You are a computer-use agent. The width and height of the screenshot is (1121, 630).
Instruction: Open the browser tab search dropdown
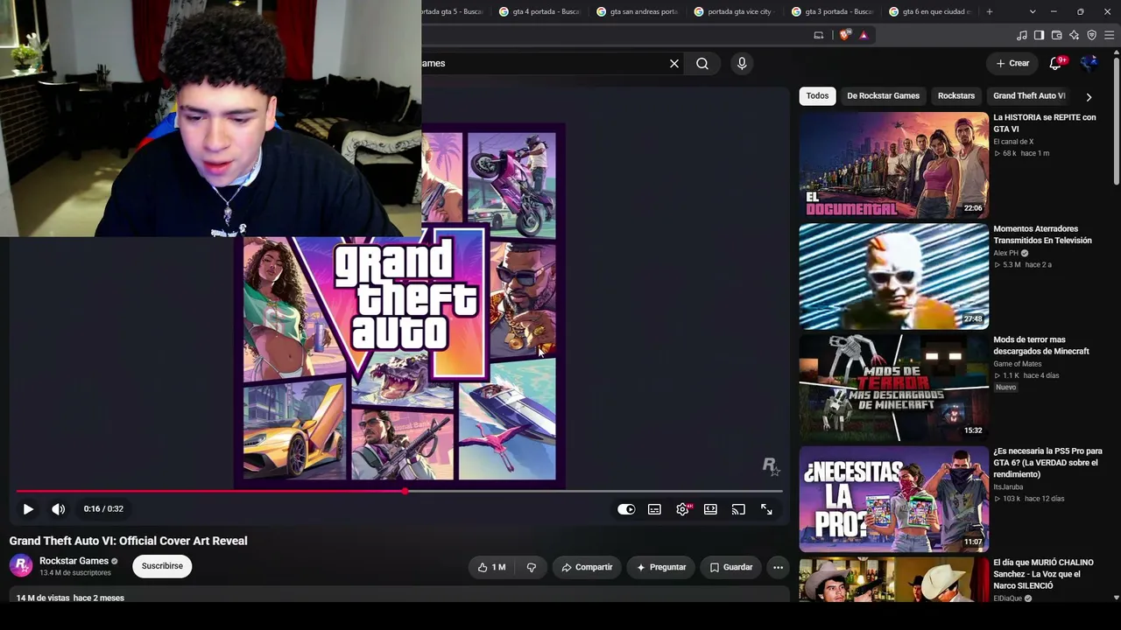coord(1033,11)
